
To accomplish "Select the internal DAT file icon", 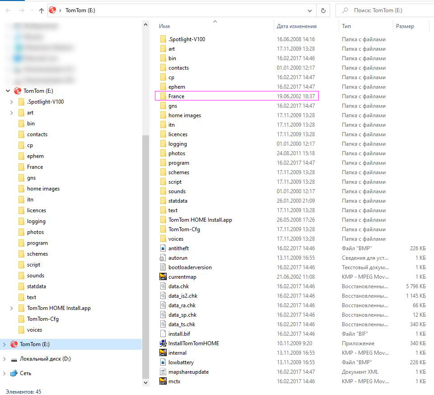I will 163,353.
